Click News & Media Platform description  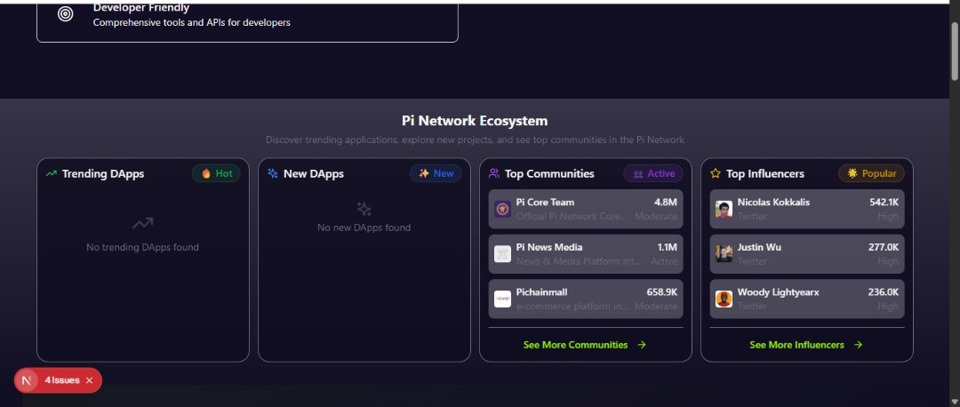[580, 261]
